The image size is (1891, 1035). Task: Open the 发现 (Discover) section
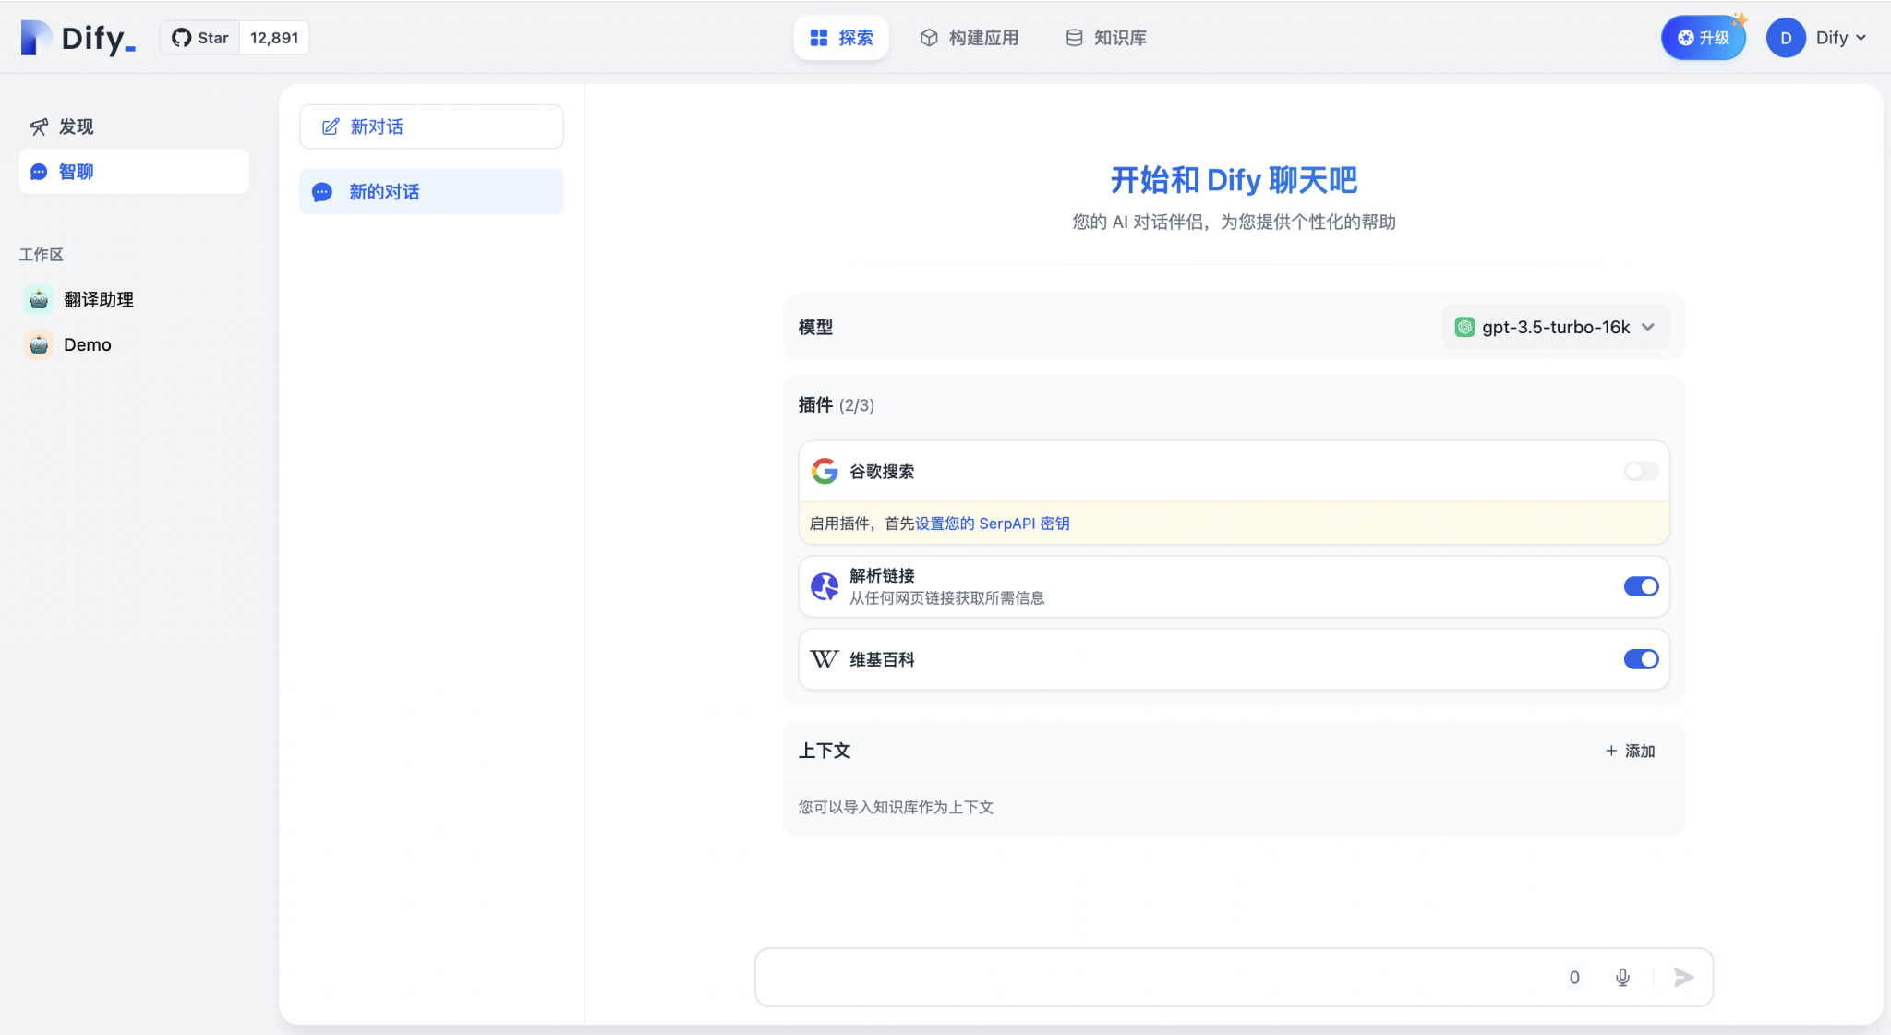75,126
